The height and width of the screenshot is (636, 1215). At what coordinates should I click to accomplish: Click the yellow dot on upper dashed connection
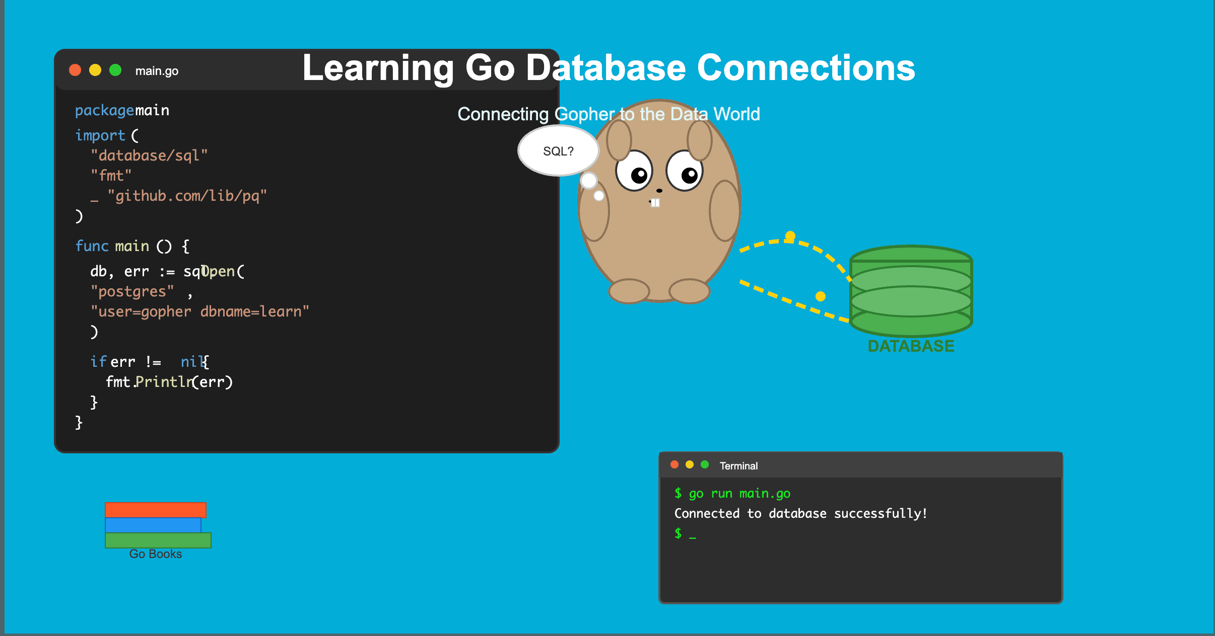tap(790, 236)
